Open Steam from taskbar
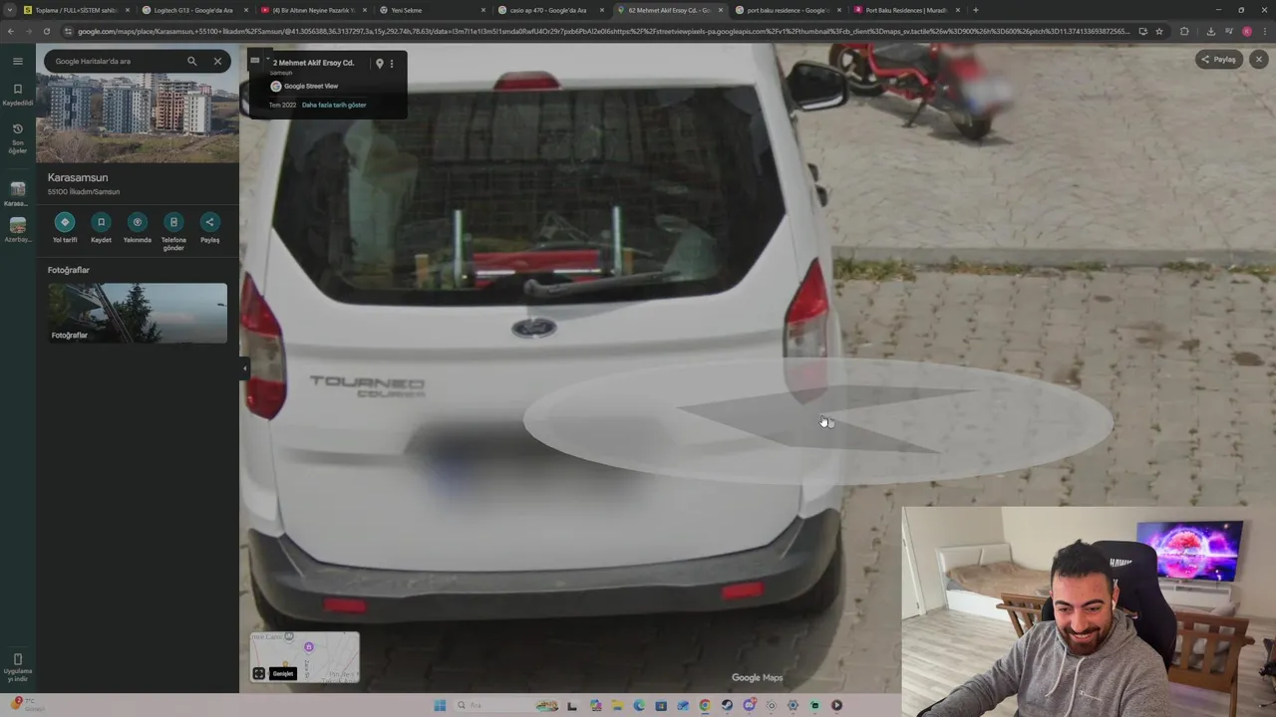1276x717 pixels. tap(727, 705)
